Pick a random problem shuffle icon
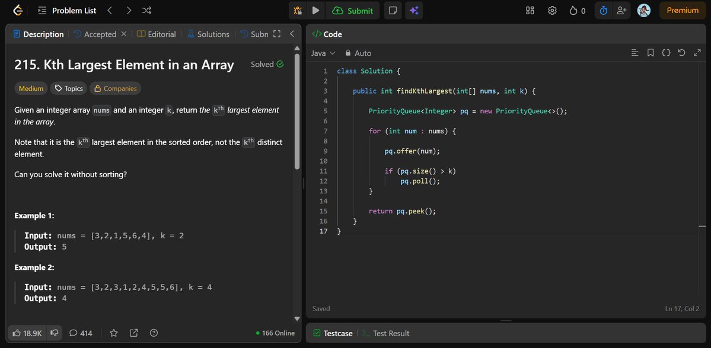This screenshot has width=711, height=348. point(147,11)
